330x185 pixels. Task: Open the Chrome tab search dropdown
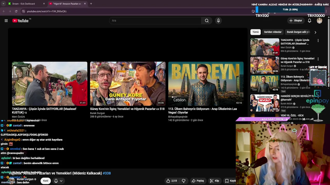(x=3, y=4)
